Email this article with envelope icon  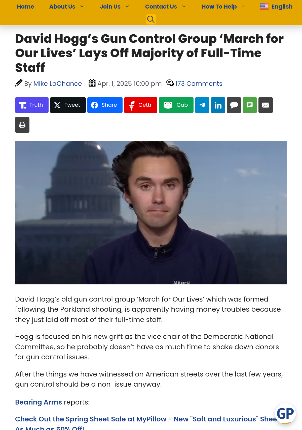coord(266,105)
